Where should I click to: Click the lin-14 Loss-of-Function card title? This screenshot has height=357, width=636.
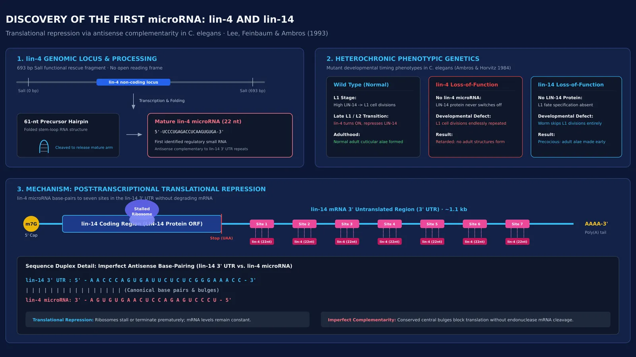(x=570, y=84)
